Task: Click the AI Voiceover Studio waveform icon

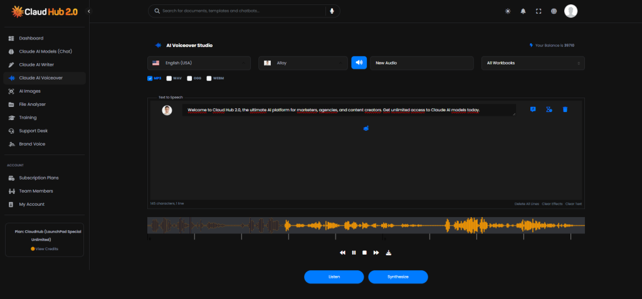Action: click(158, 45)
